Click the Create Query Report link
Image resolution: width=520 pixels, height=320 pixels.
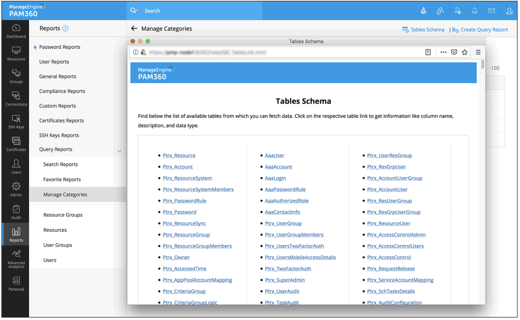484,30
